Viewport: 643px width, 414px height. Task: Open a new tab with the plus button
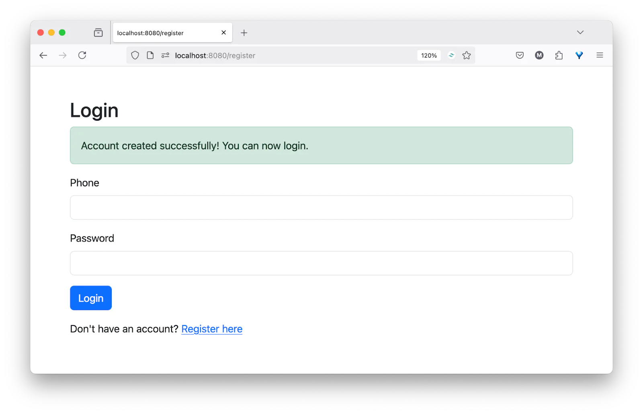tap(244, 33)
